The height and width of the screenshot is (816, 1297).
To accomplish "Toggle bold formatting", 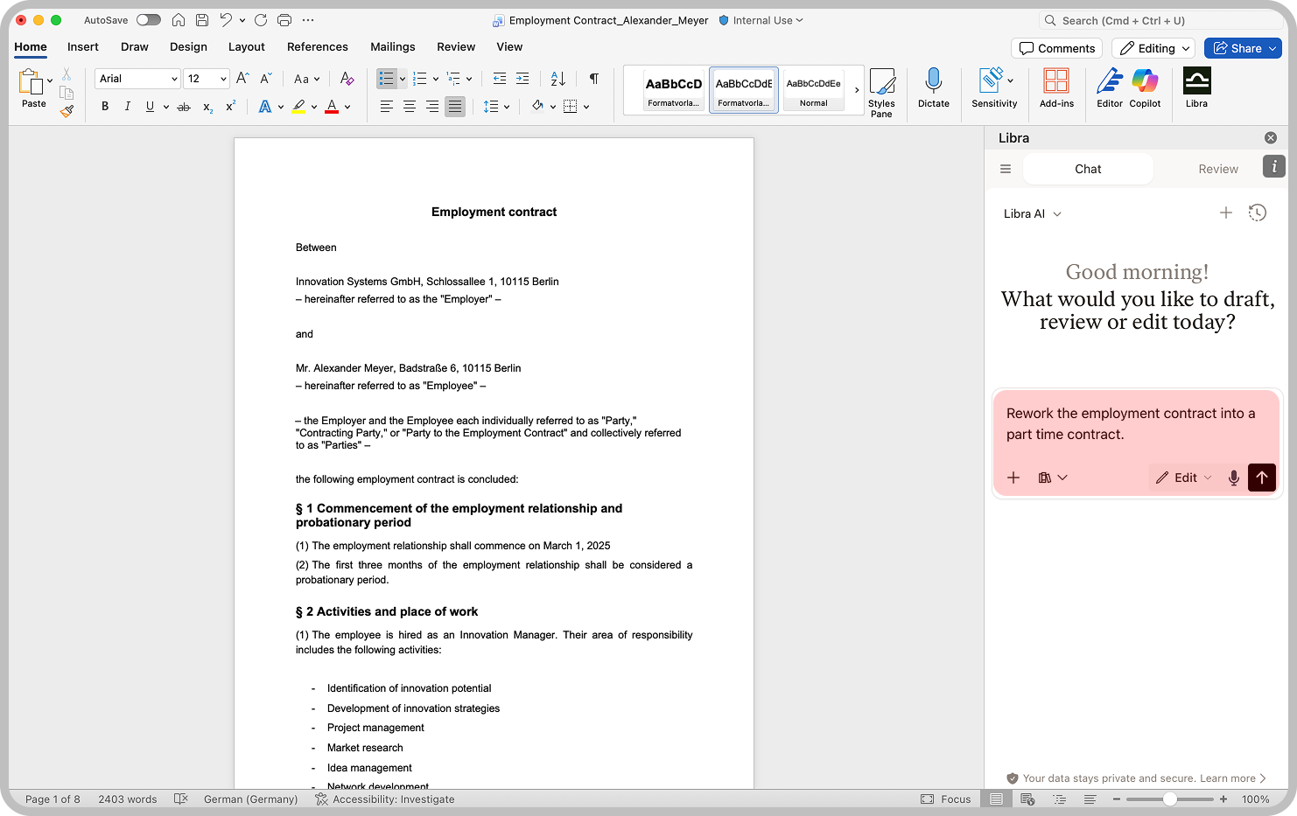I will 105,106.
